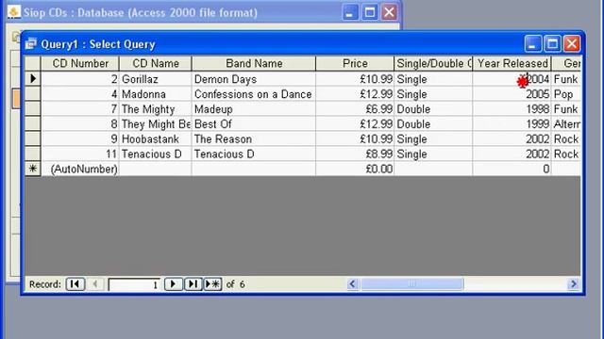The height and width of the screenshot is (339, 604).
Task: Select the Year Released column header
Action: pyautogui.click(x=512, y=63)
